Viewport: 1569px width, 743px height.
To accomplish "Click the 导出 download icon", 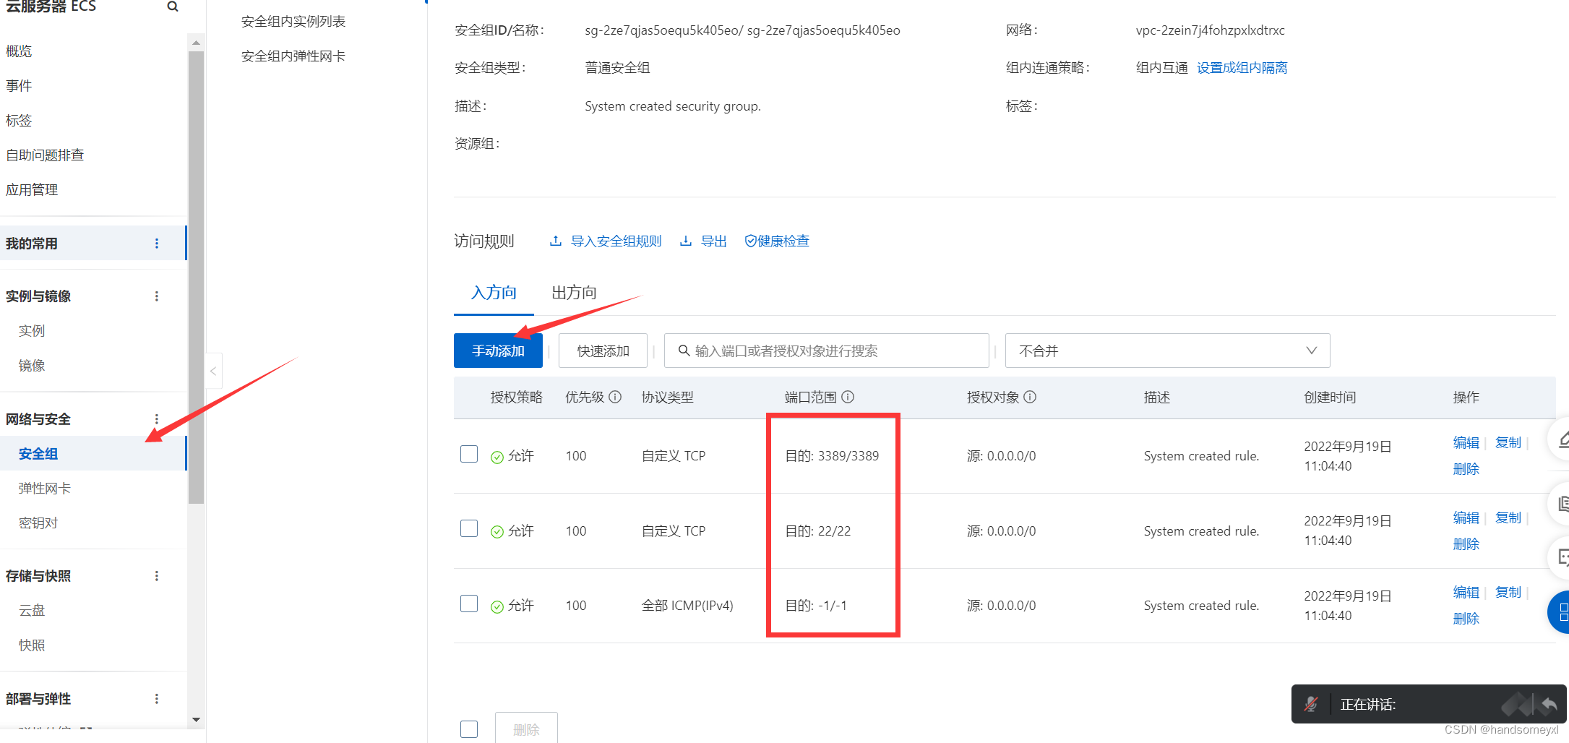I will click(685, 241).
